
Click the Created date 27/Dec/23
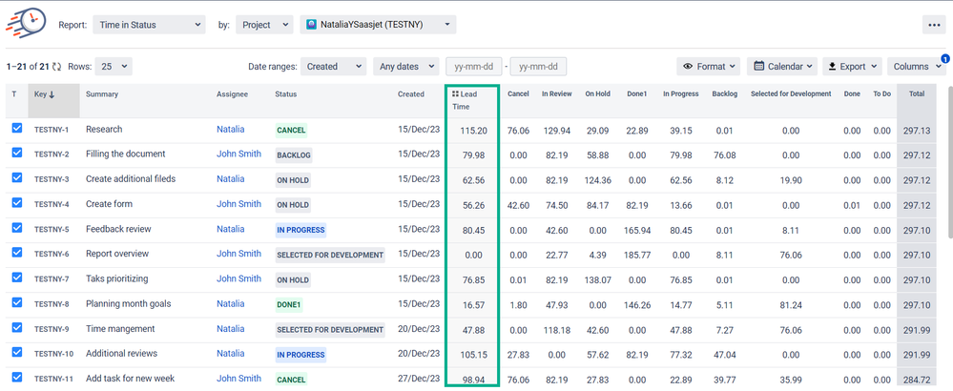419,379
